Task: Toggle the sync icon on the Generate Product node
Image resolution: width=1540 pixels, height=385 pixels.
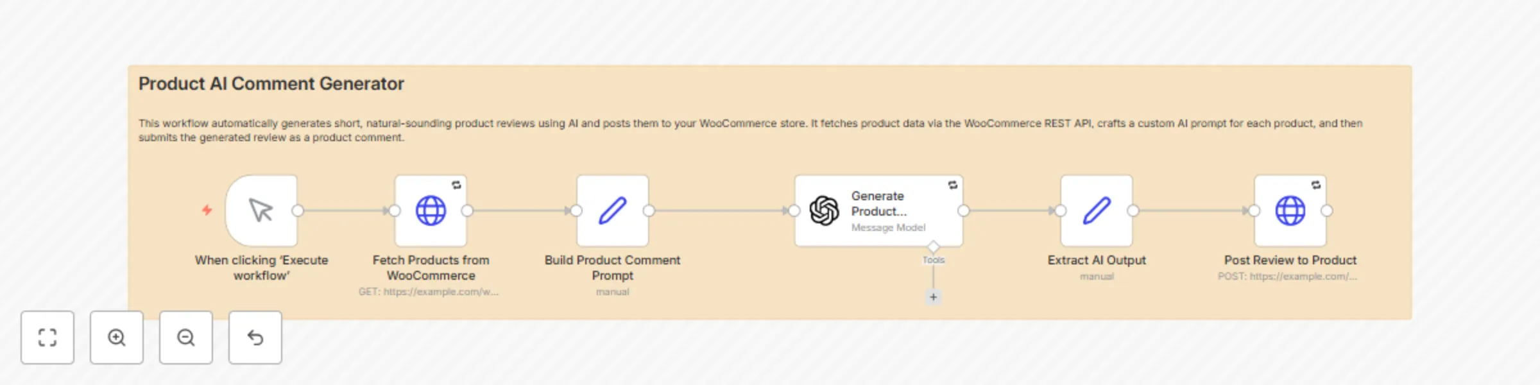Action: [952, 185]
